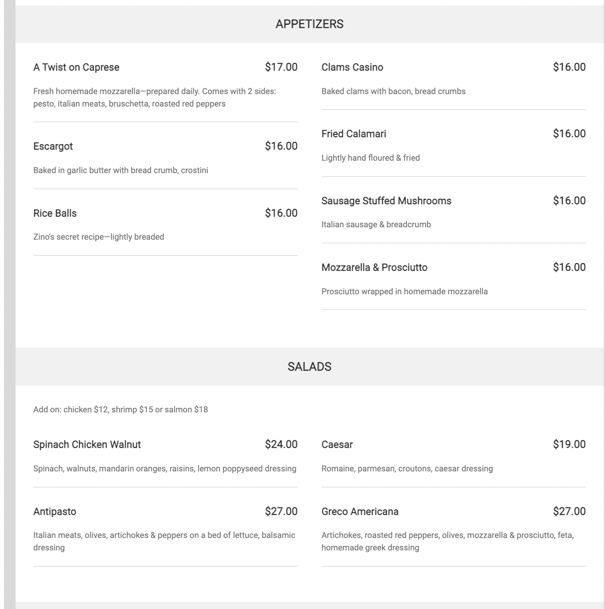Select the Spinach Chicken Walnut salad
The height and width of the screenshot is (609, 605).
pos(87,445)
